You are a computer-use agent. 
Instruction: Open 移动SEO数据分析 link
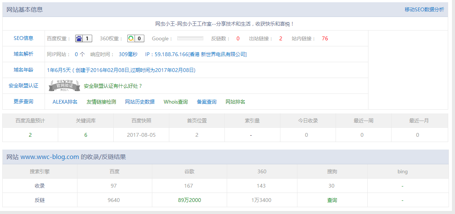(424, 9)
